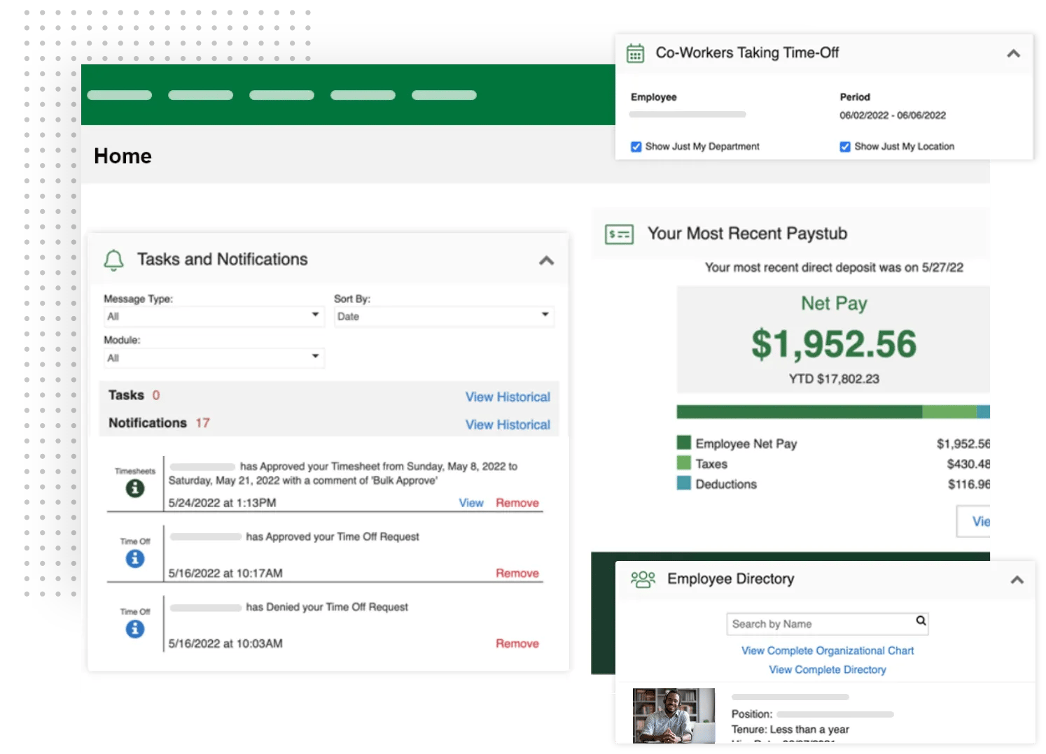Remove the Approved Time Off Request notification

[x=517, y=574]
